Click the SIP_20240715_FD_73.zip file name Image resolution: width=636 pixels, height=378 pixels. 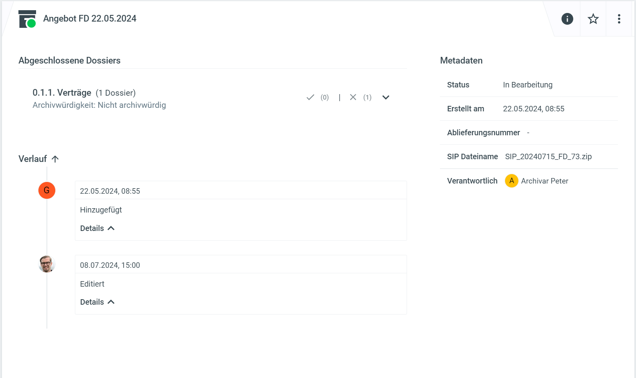point(548,156)
